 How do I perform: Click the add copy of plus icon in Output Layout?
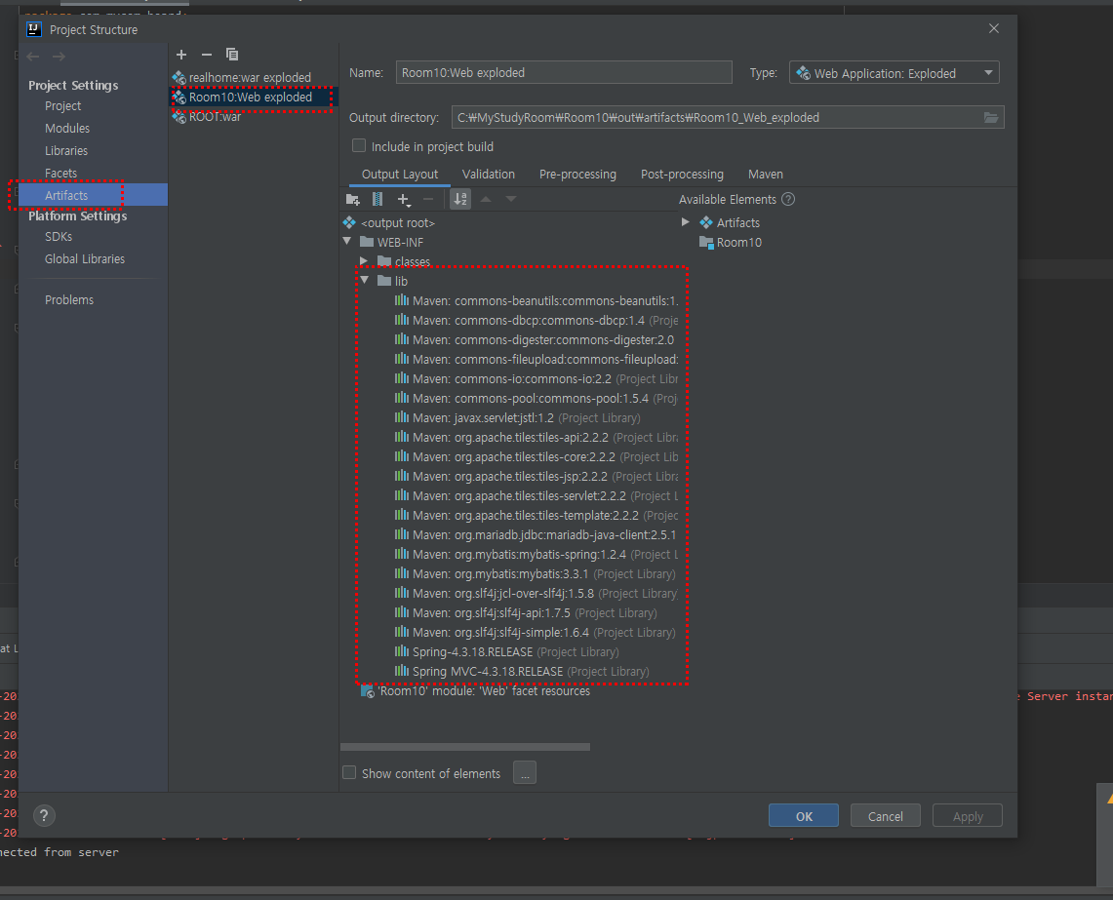click(x=404, y=200)
